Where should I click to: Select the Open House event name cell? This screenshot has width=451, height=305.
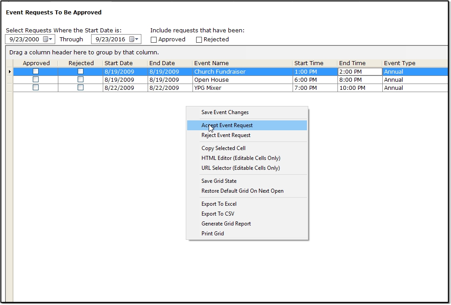[x=243, y=80]
